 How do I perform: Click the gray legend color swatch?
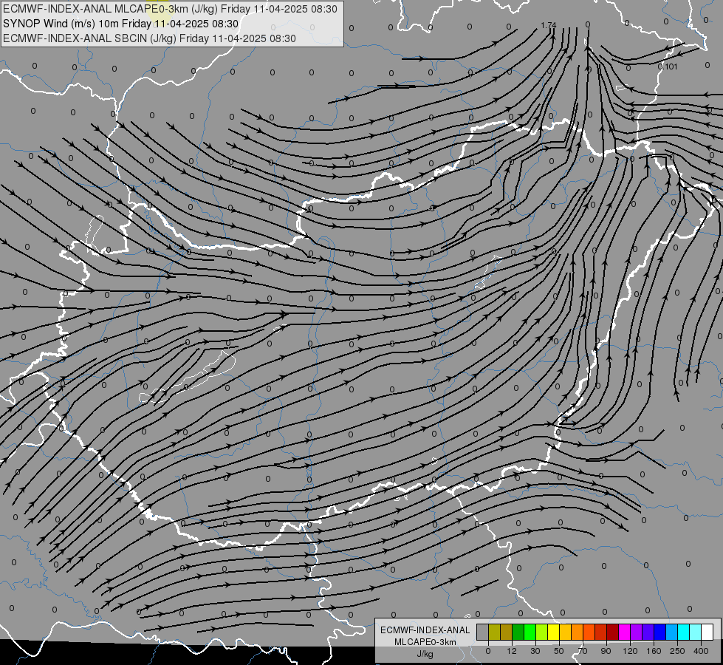coord(483,632)
